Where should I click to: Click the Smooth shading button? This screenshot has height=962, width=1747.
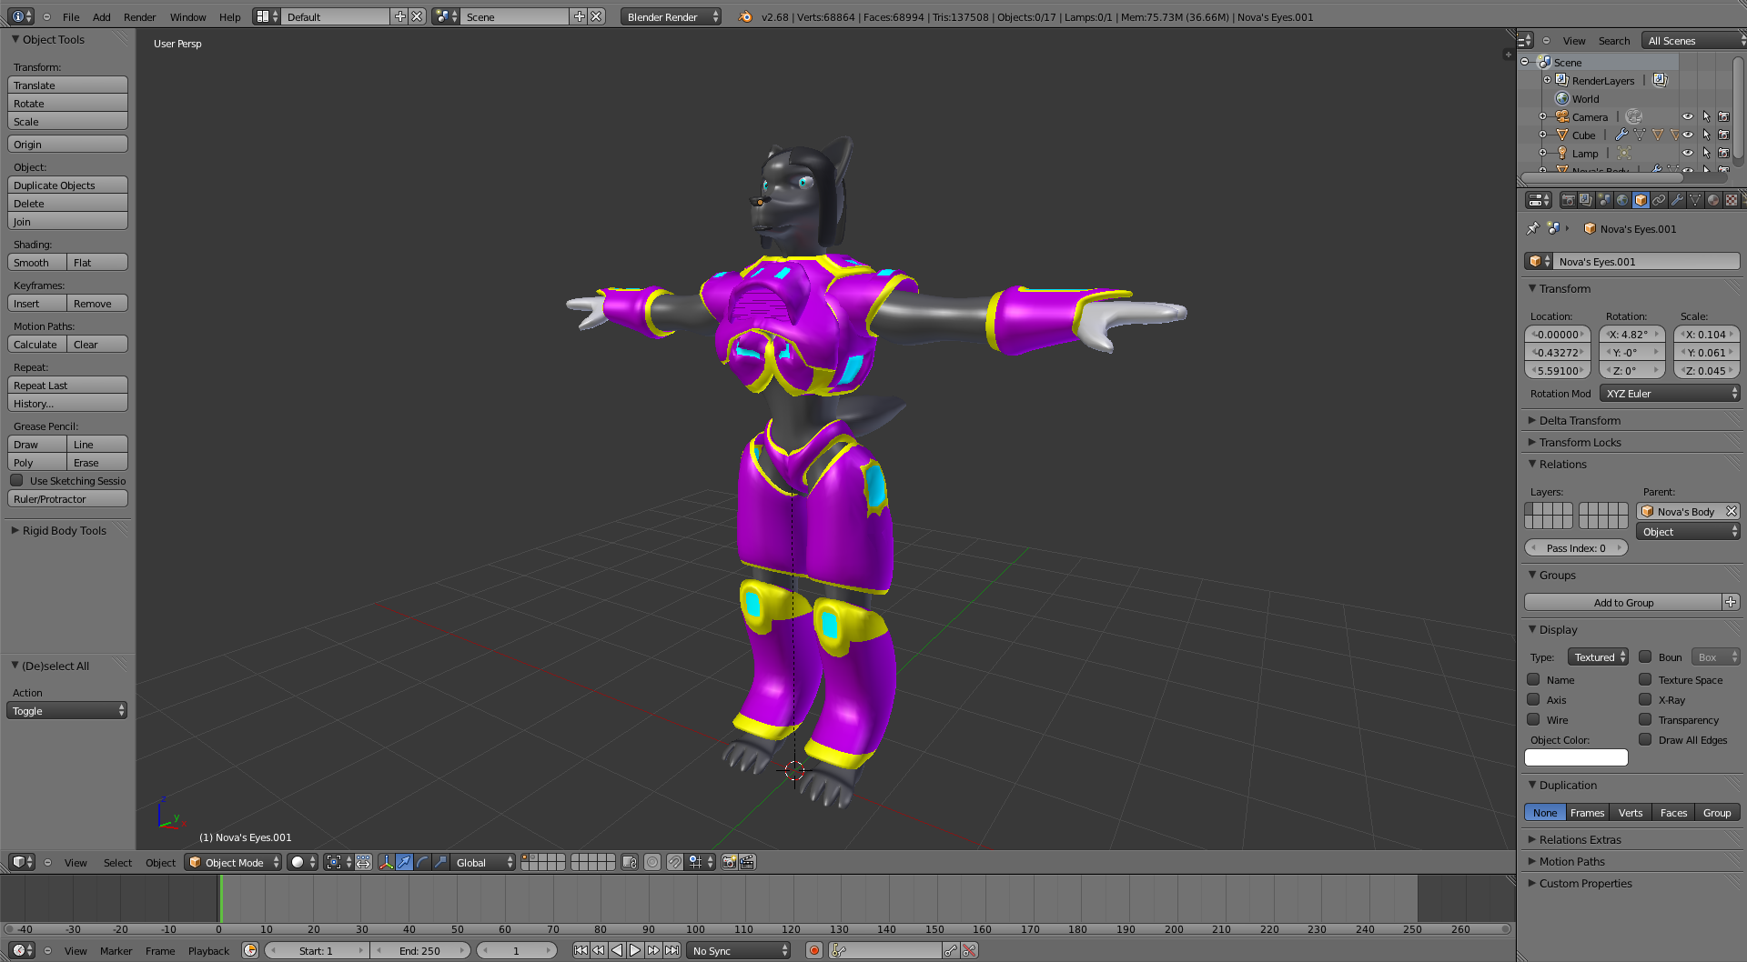[37, 262]
